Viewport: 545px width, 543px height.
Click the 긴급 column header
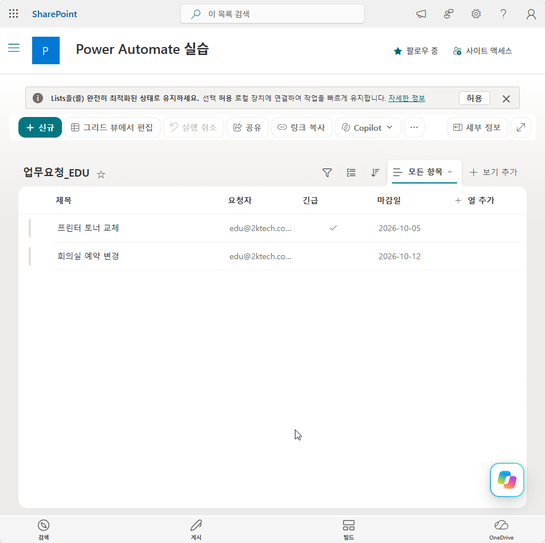(x=310, y=201)
